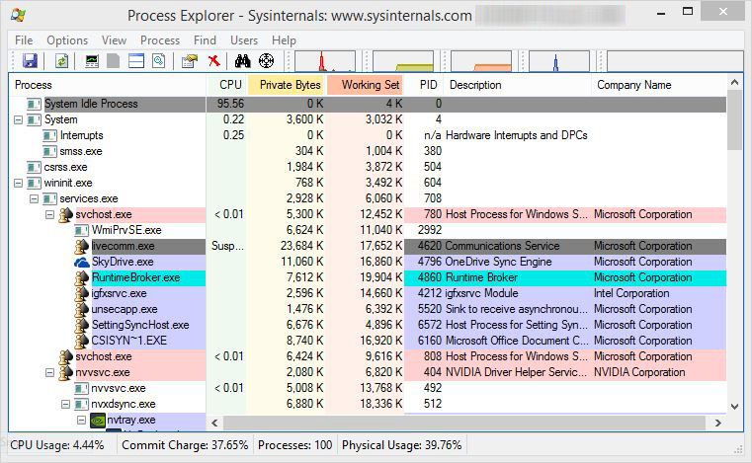Click the OneDrive Sync Engine description cell
752x463 pixels.
point(499,262)
